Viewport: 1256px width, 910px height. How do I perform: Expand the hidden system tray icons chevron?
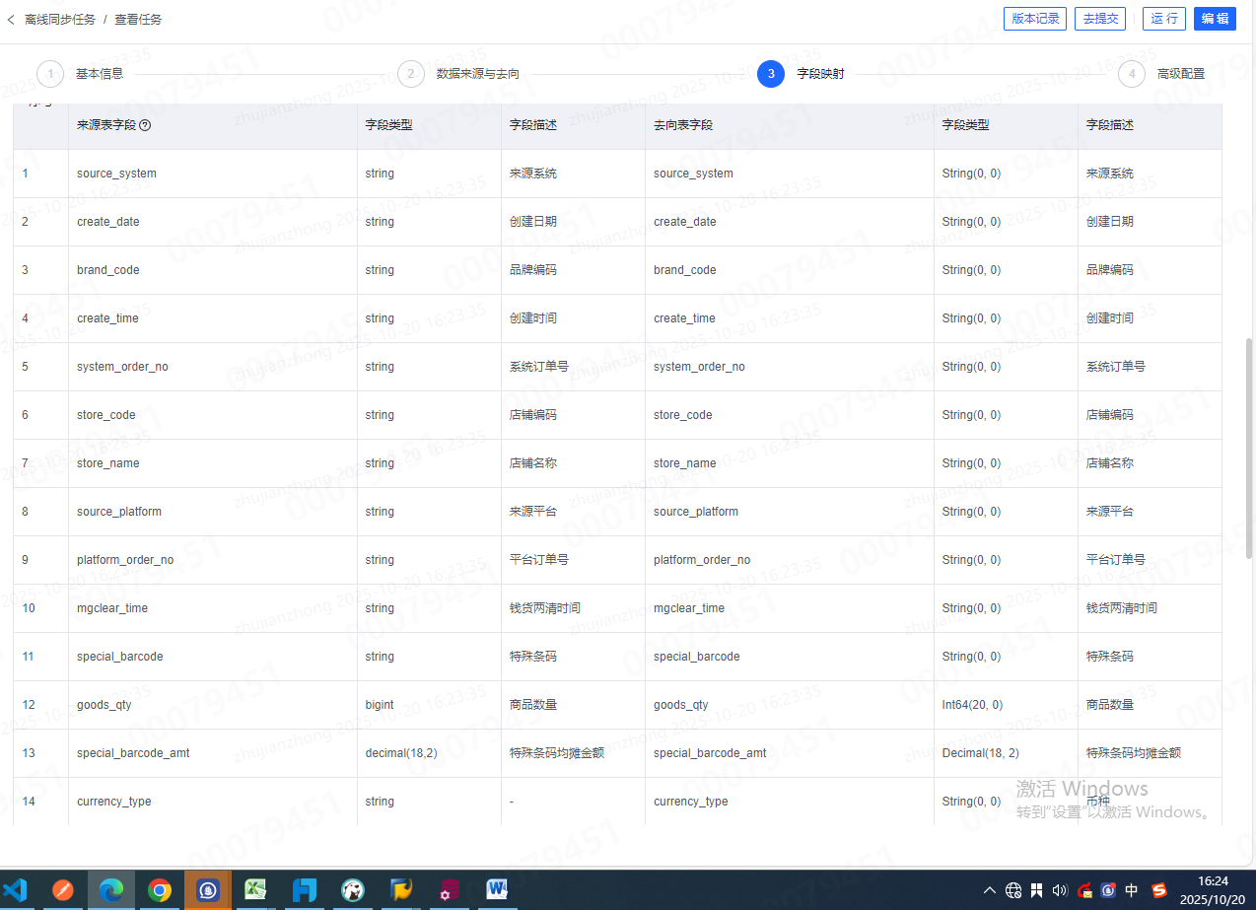[x=990, y=890]
